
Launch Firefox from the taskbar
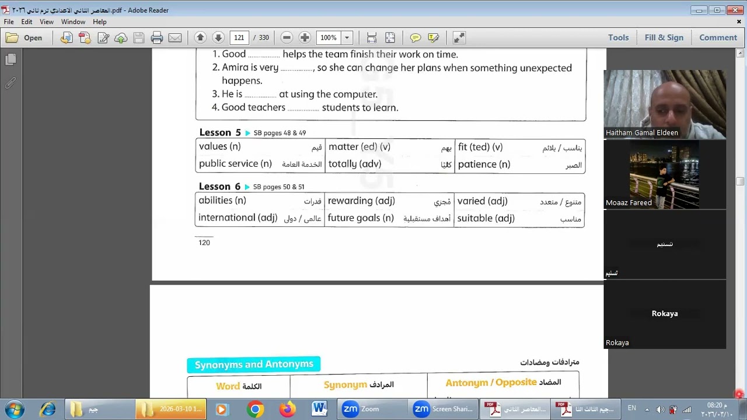click(287, 409)
